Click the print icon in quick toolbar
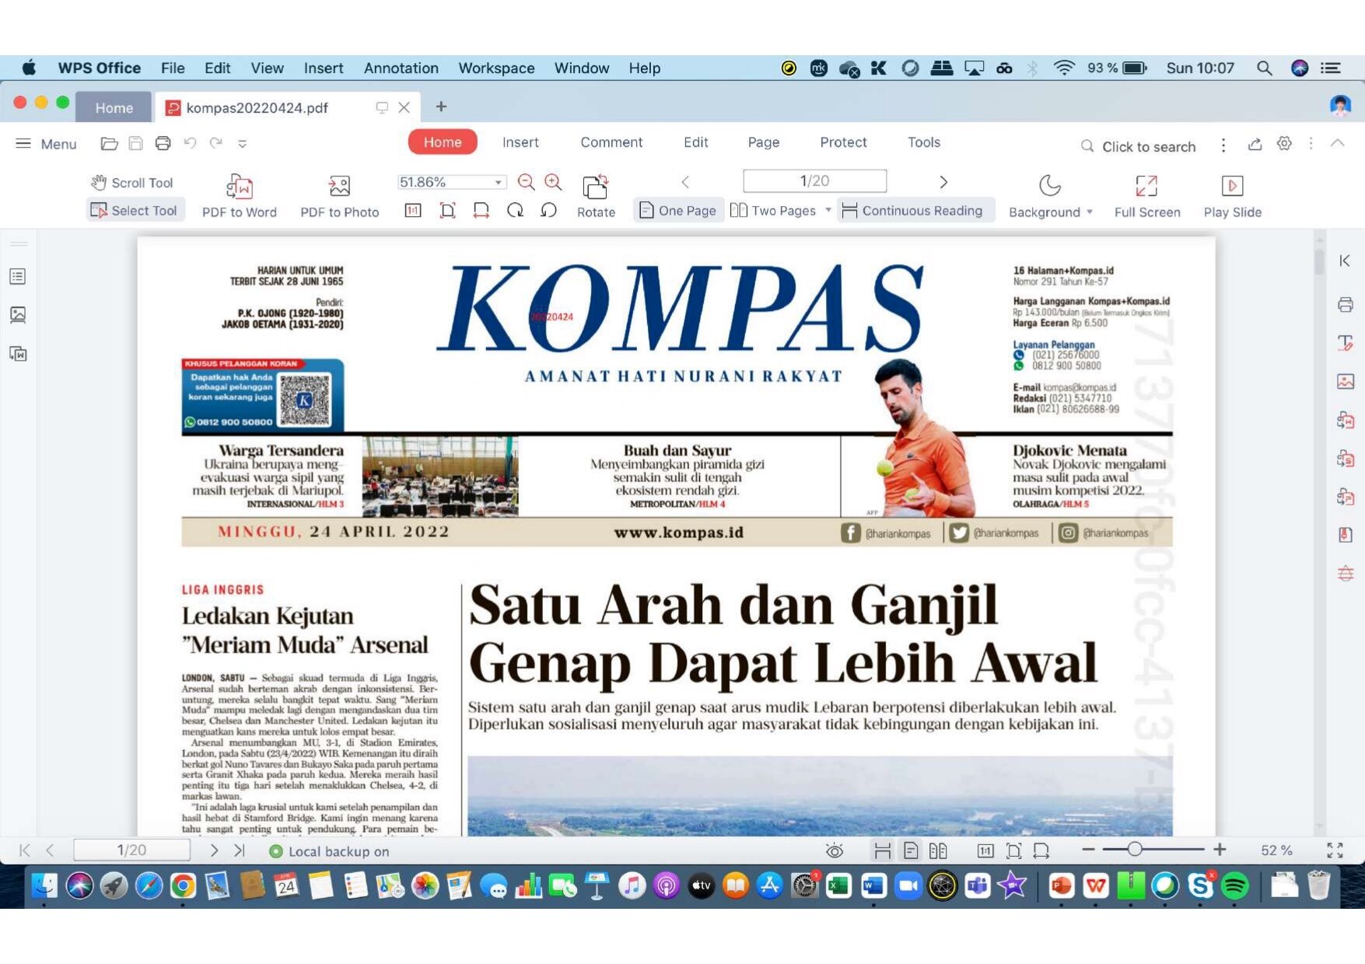The height and width of the screenshot is (964, 1365). click(x=163, y=143)
